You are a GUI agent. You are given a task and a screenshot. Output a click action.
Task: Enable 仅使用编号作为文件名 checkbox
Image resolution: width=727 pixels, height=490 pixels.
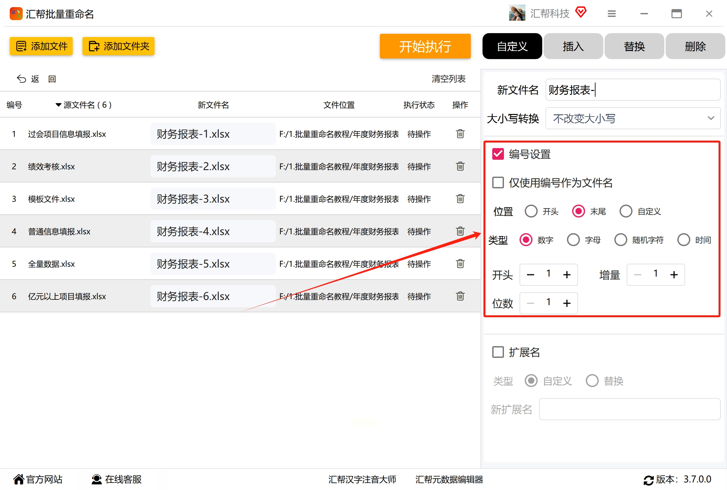[x=498, y=183]
